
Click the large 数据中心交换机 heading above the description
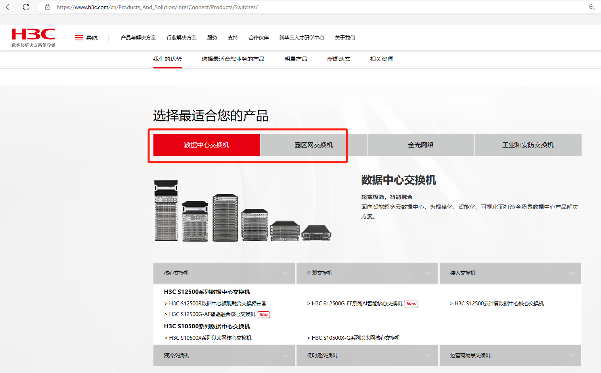398,180
